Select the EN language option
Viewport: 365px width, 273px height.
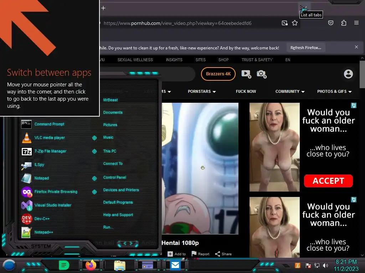(288, 60)
